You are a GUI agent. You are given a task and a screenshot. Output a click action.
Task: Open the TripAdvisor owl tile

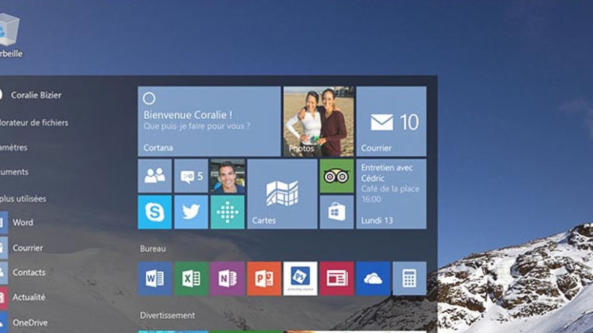point(337,176)
